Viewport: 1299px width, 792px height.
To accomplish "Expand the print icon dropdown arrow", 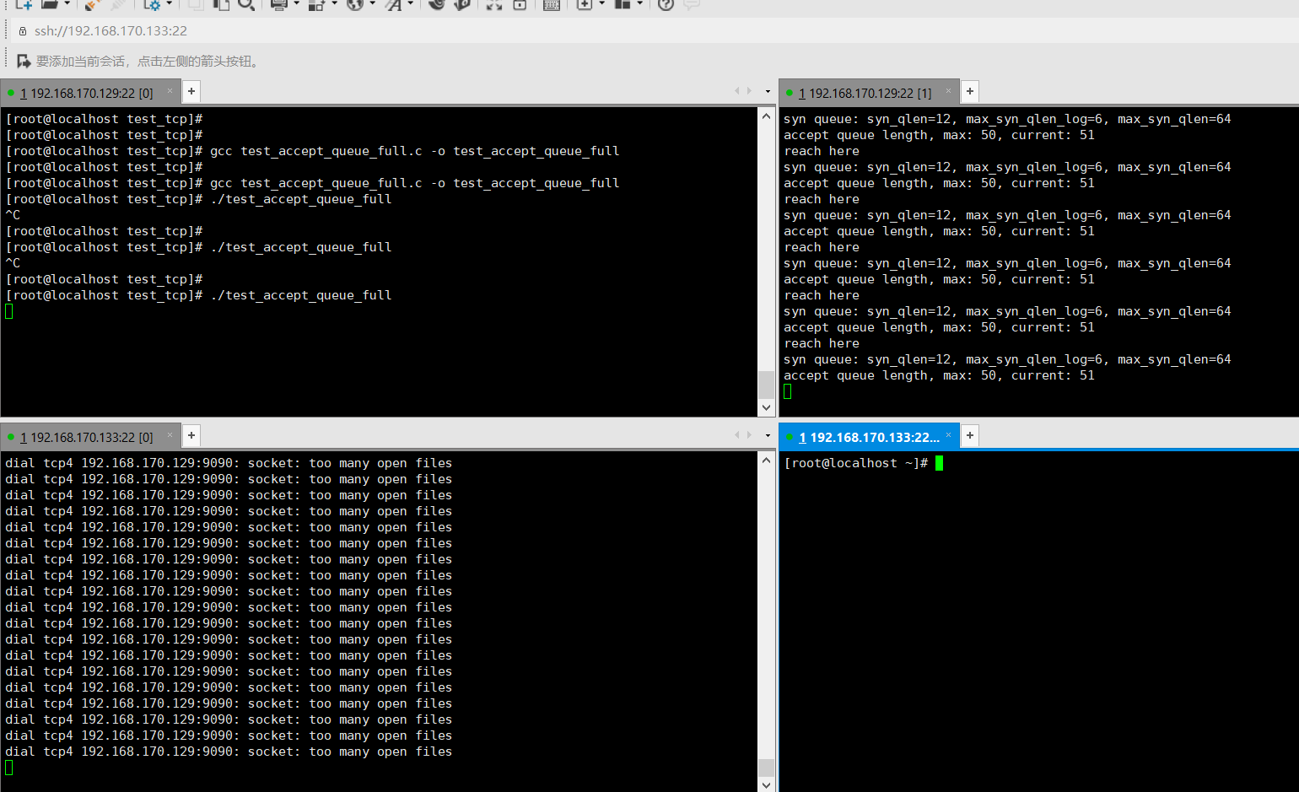I will tap(296, 4).
